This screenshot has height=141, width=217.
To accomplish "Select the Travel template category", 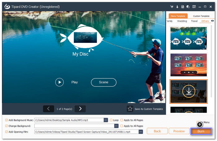I will pos(194,21).
